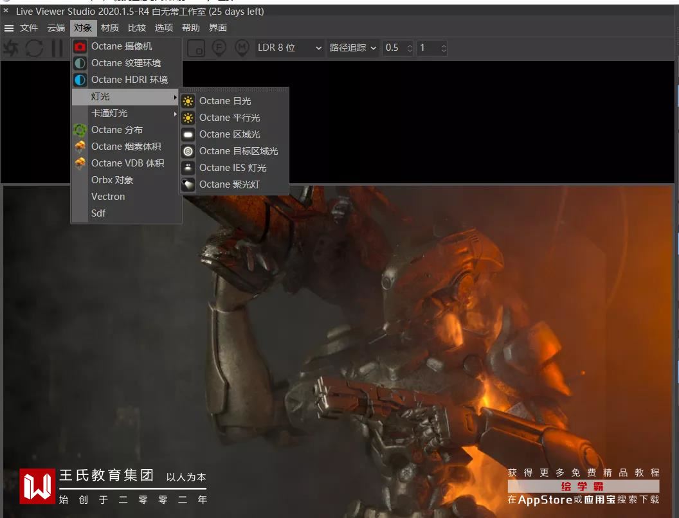Image resolution: width=679 pixels, height=518 pixels.
Task: Click the Octane 区域光 area light icon
Action: coord(188,134)
